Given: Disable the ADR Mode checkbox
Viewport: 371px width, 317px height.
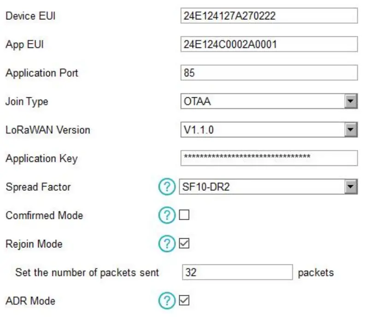Looking at the screenshot, I should point(184,301).
